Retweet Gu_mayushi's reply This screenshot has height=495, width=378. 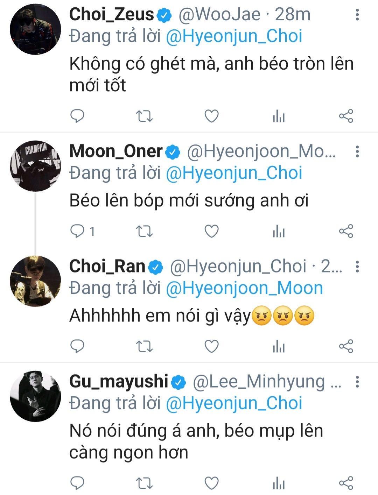click(144, 483)
